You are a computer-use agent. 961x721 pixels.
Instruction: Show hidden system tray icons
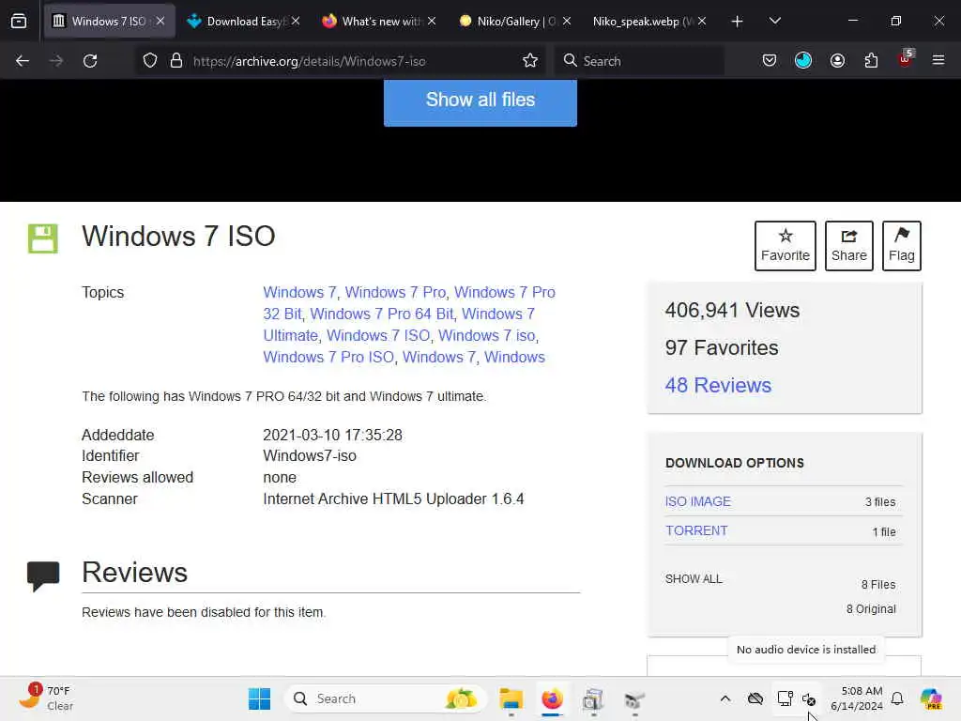[x=725, y=698]
